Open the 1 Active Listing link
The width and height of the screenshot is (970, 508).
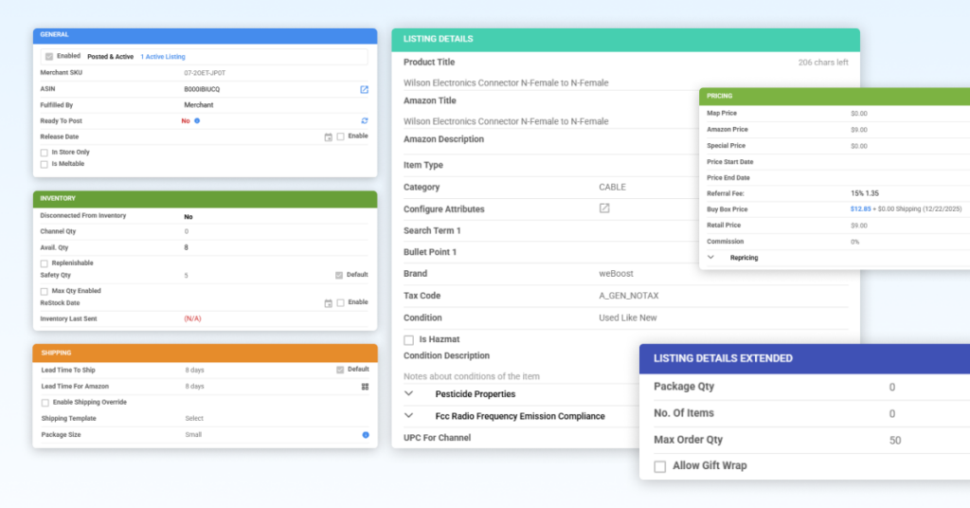163,56
